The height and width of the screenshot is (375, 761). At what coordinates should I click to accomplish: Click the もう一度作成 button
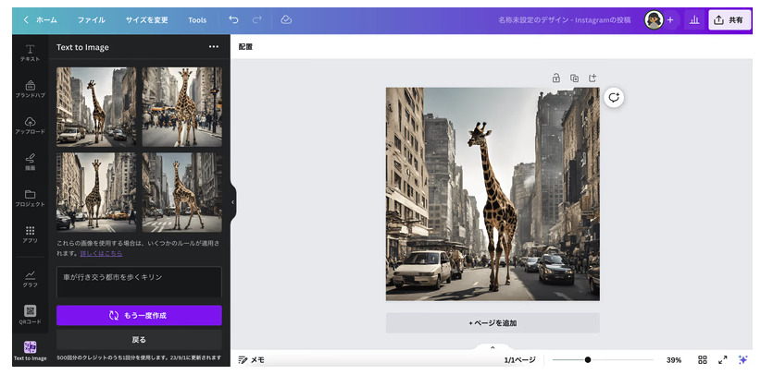[x=139, y=315]
